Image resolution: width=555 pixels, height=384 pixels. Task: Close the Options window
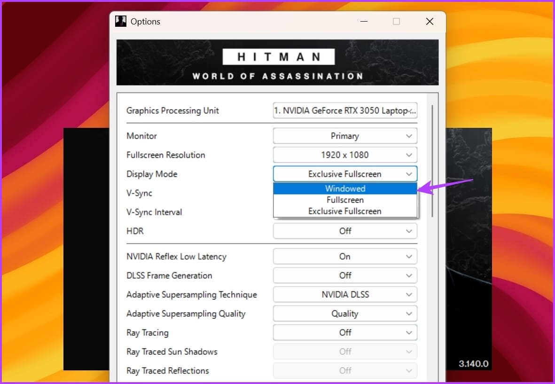(x=430, y=21)
